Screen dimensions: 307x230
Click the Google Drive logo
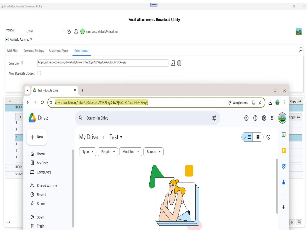pyautogui.click(x=38, y=118)
